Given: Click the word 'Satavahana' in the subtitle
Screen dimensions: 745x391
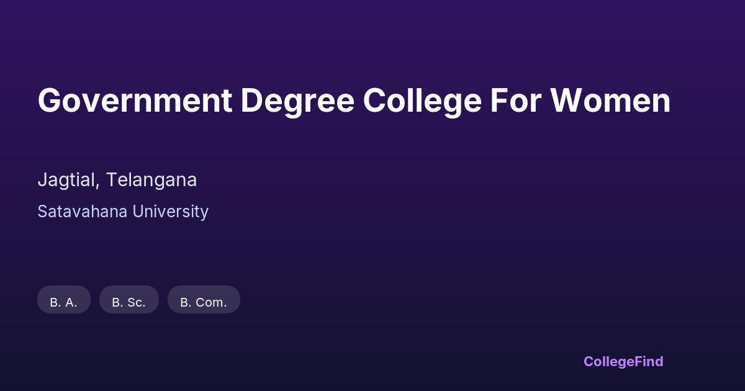Looking at the screenshot, I should tap(74, 212).
